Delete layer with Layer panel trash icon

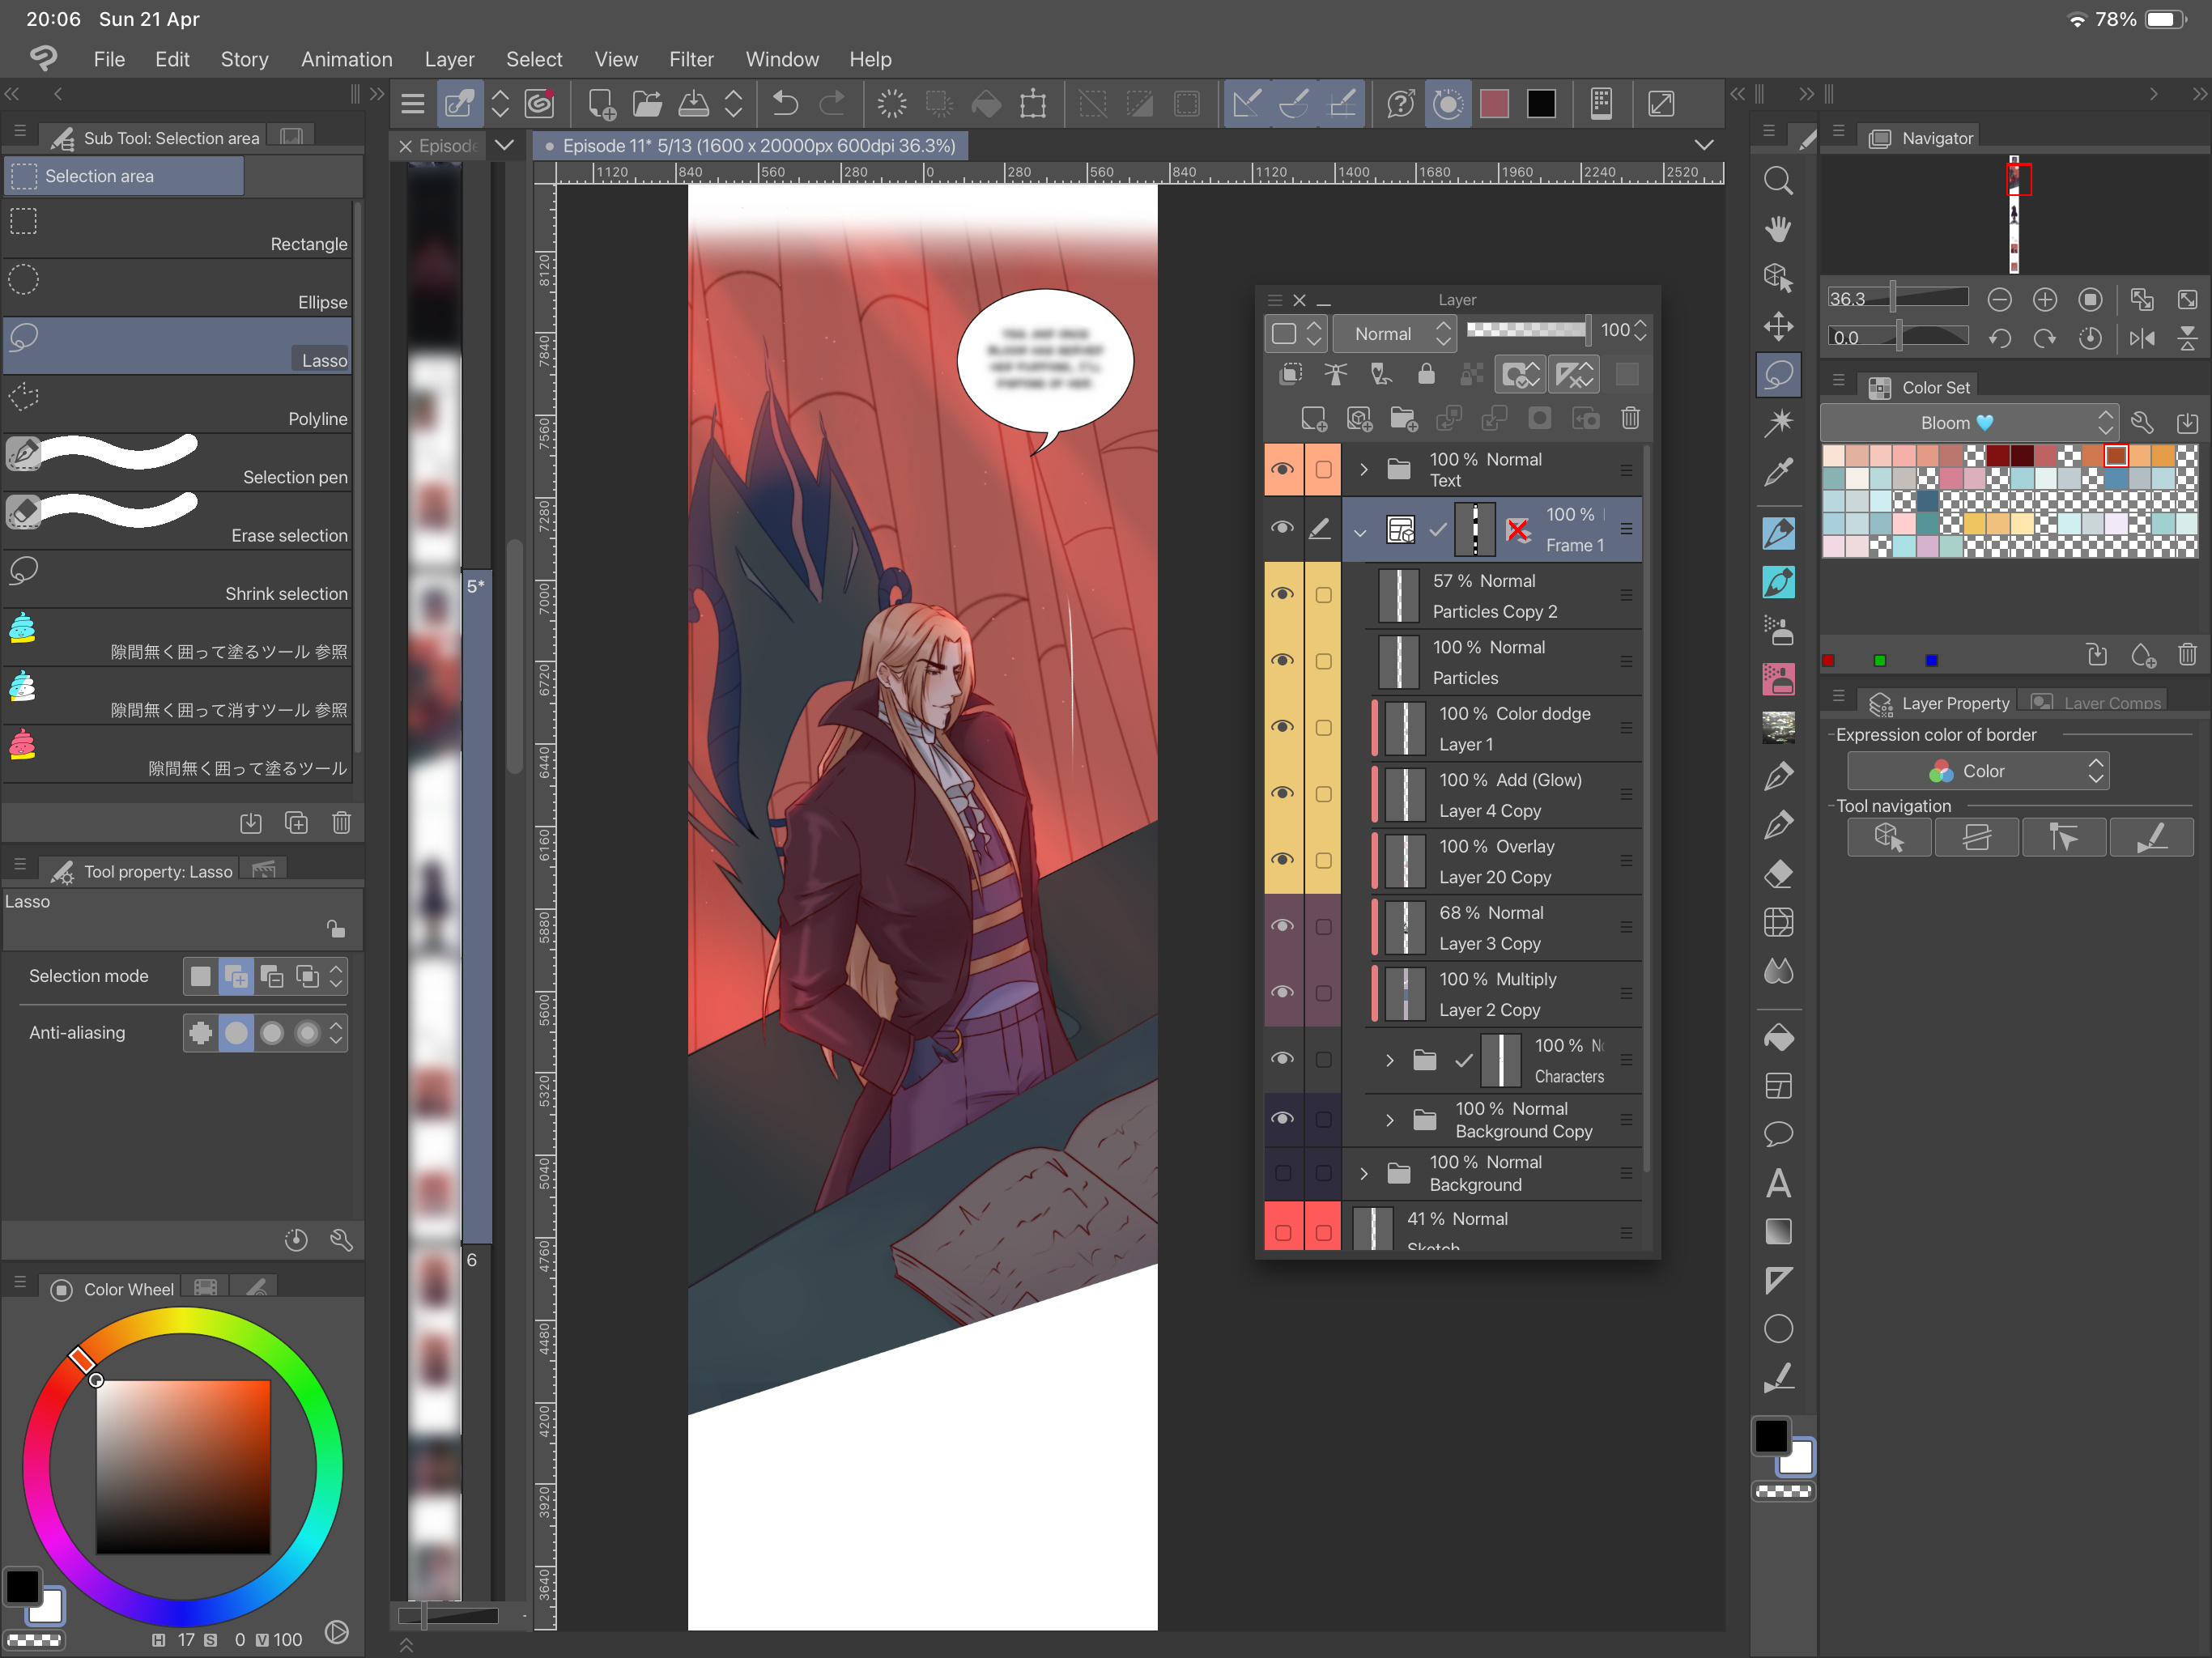(x=1630, y=418)
